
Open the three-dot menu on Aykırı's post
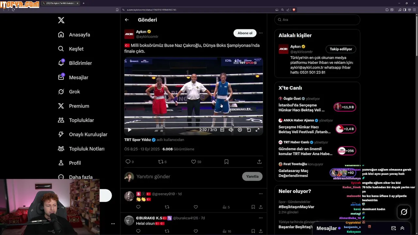click(261, 33)
